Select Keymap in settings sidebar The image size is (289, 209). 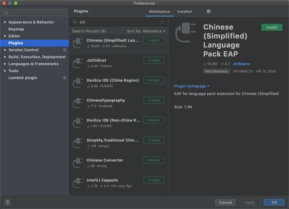[16, 29]
